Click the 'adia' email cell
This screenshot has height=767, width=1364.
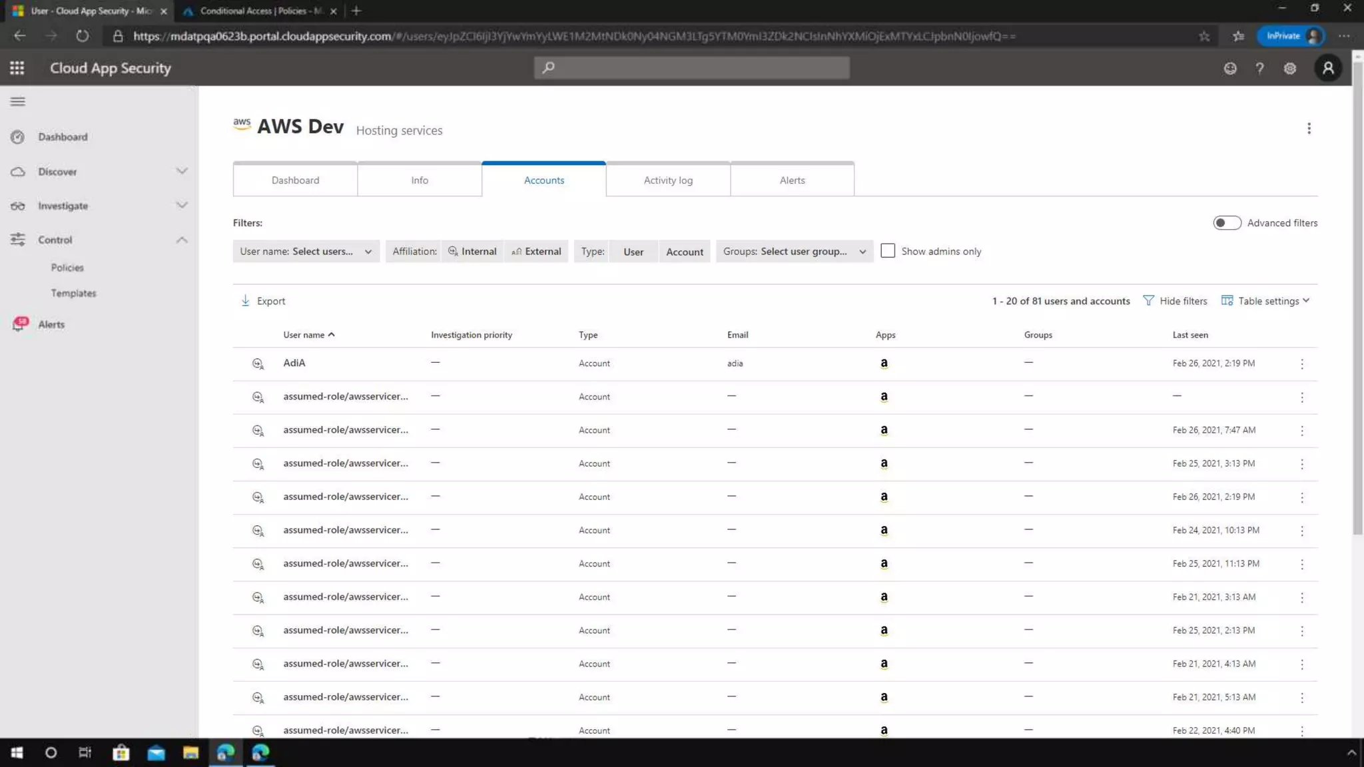click(735, 364)
